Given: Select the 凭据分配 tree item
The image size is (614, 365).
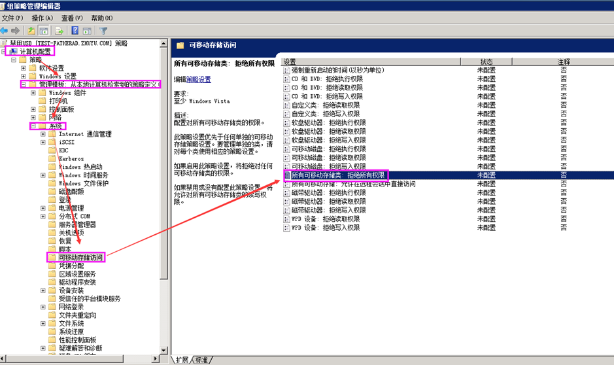Looking at the screenshot, I should pyautogui.click(x=71, y=266).
